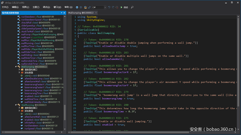Screen dimensions: 241x135
Task: Collapse the WallRunning class node
Action: coord(16,105)
